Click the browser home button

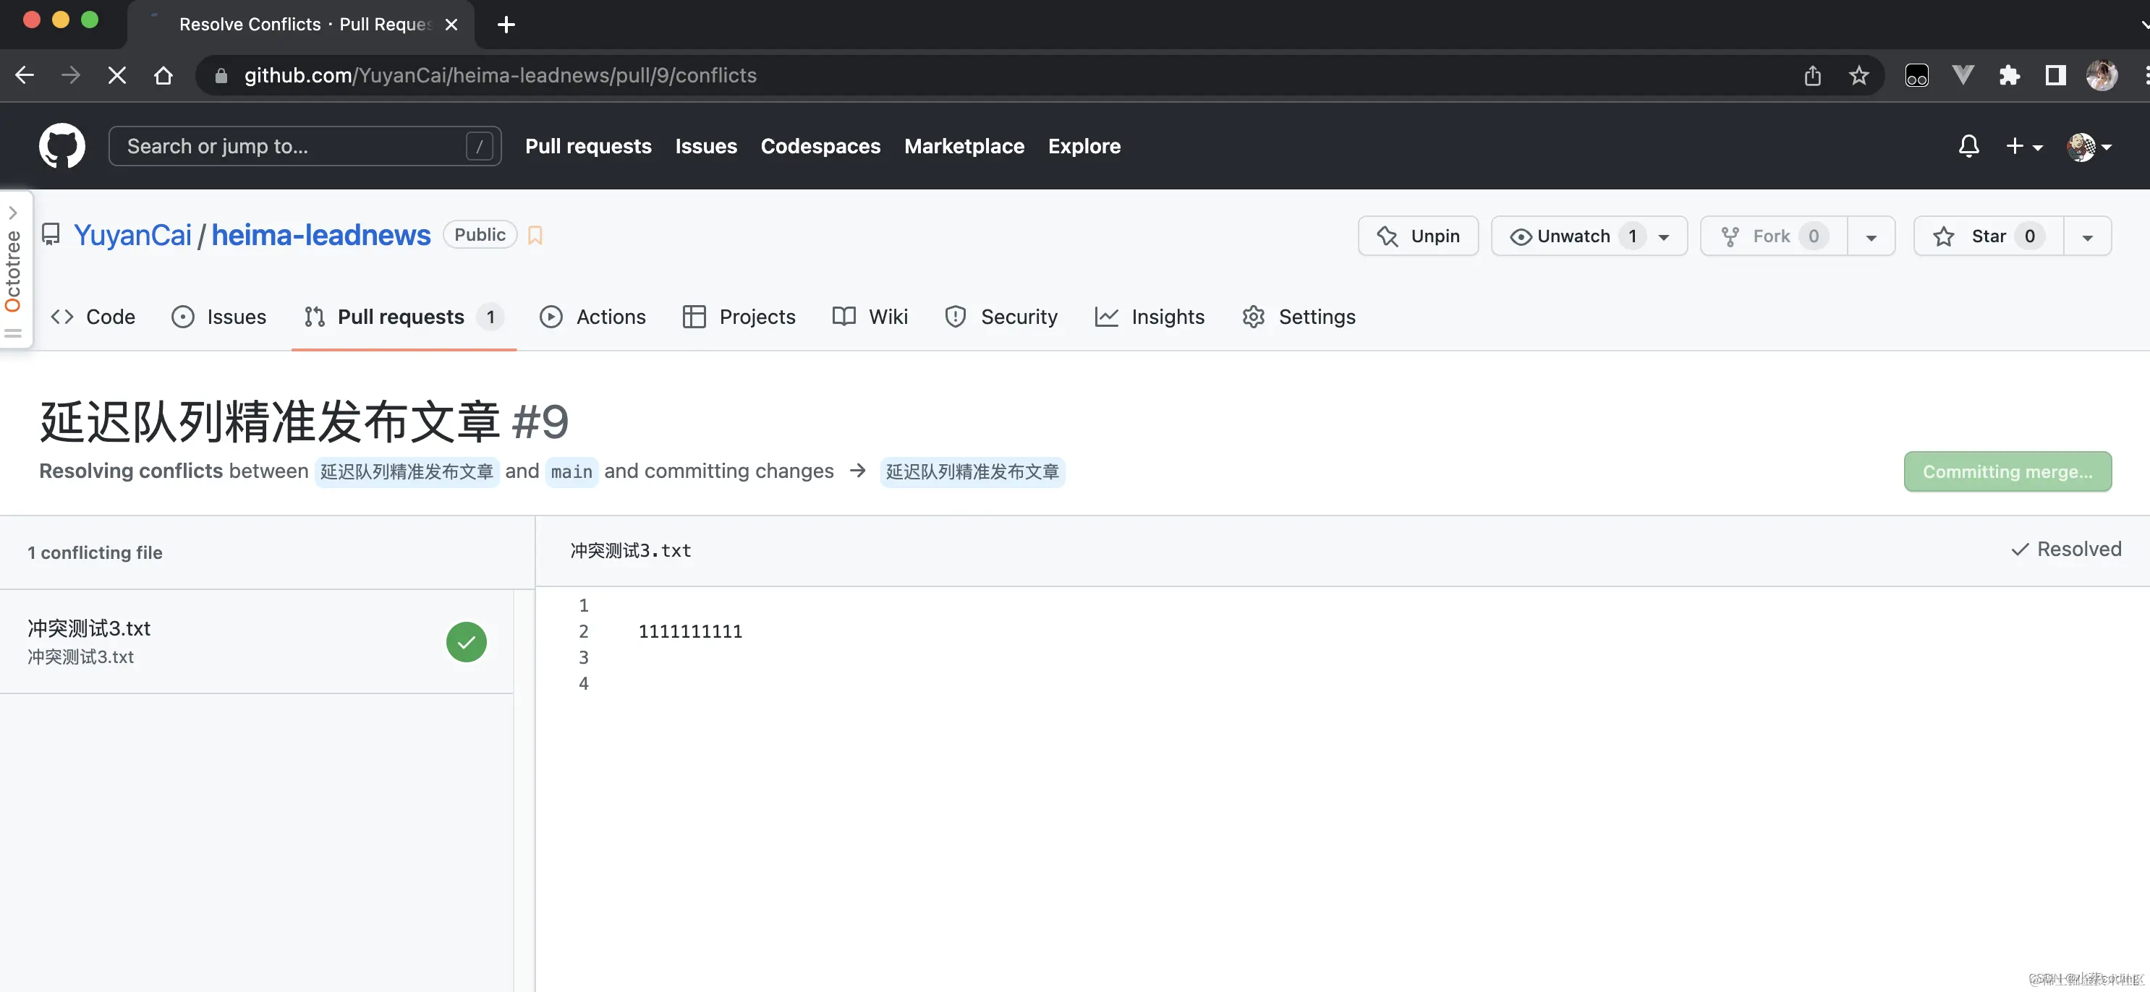tap(163, 76)
